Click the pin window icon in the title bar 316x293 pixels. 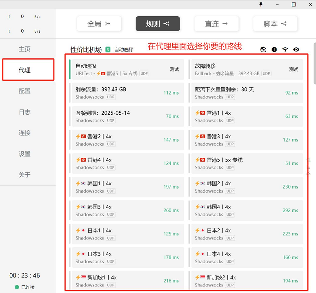pyautogui.click(x=261, y=4)
